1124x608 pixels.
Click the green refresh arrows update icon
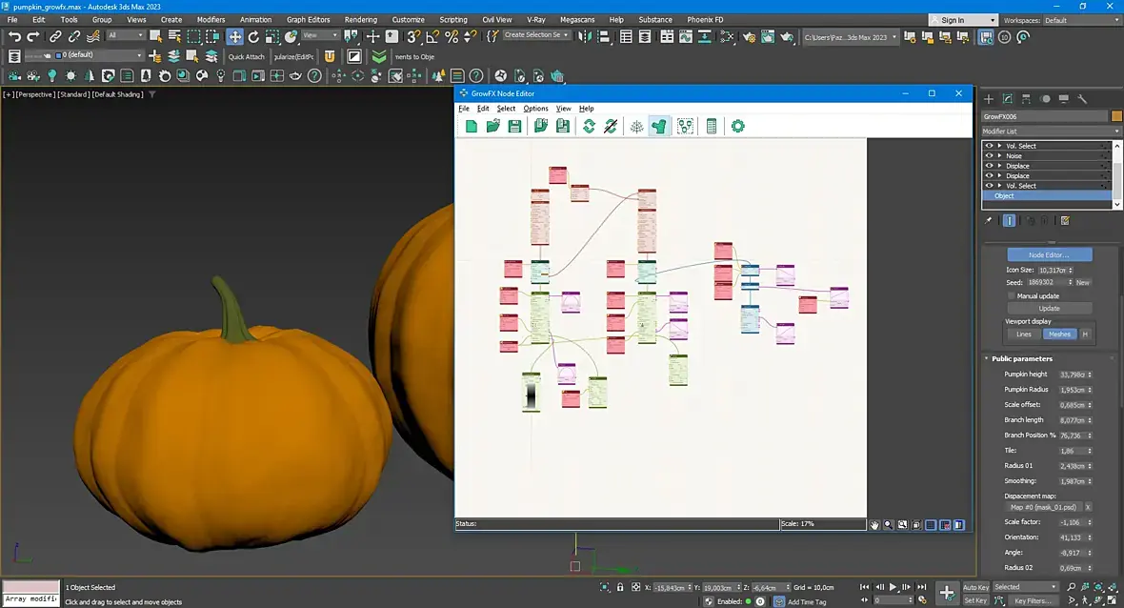[x=589, y=126]
